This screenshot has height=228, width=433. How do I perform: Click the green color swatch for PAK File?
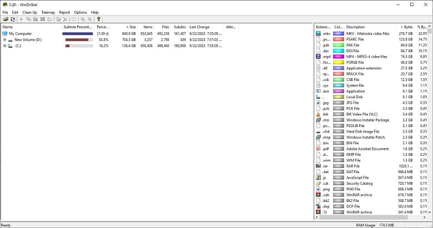click(x=338, y=45)
